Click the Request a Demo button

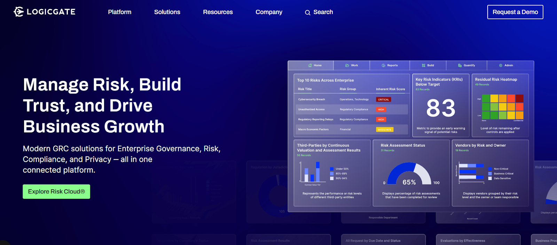pos(515,12)
